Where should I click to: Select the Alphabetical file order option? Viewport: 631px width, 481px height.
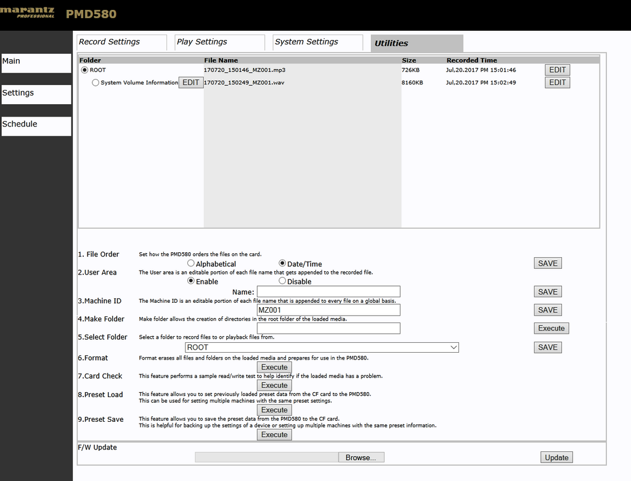click(x=191, y=263)
